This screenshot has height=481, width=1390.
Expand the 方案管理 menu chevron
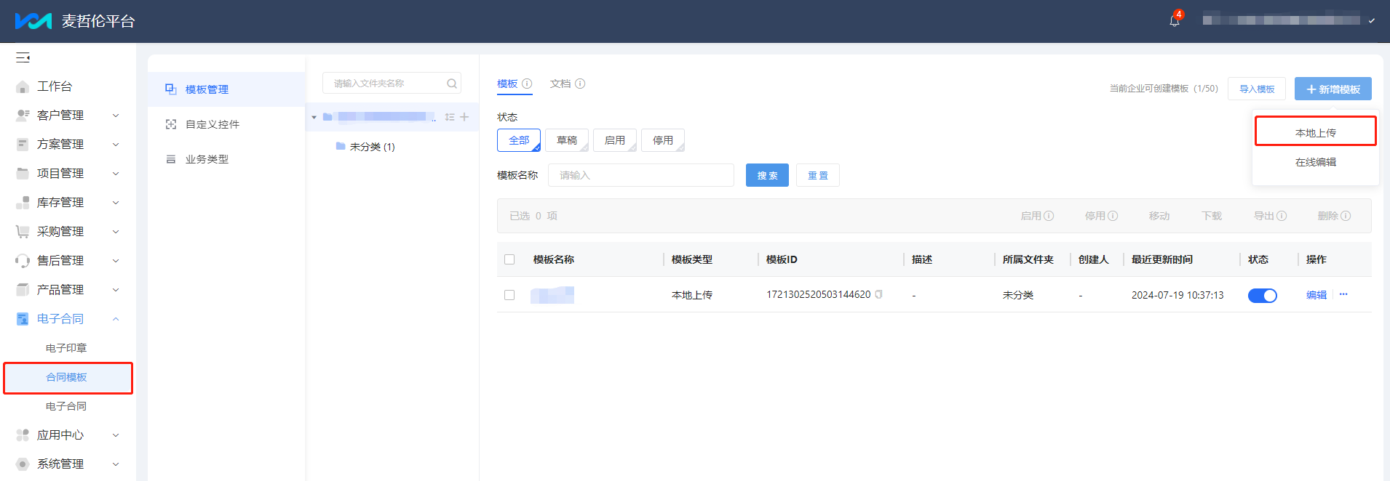116,145
